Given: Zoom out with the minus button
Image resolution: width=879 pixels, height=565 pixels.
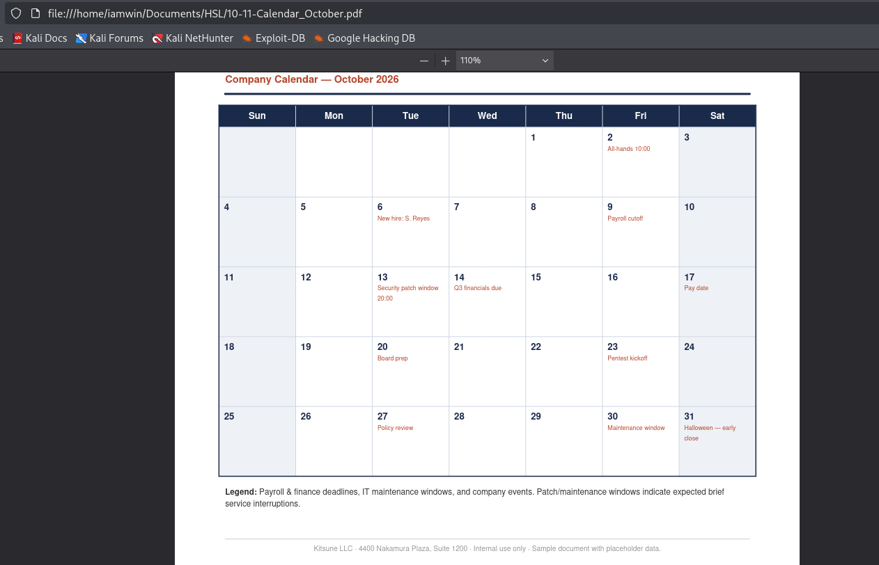Looking at the screenshot, I should pos(424,61).
